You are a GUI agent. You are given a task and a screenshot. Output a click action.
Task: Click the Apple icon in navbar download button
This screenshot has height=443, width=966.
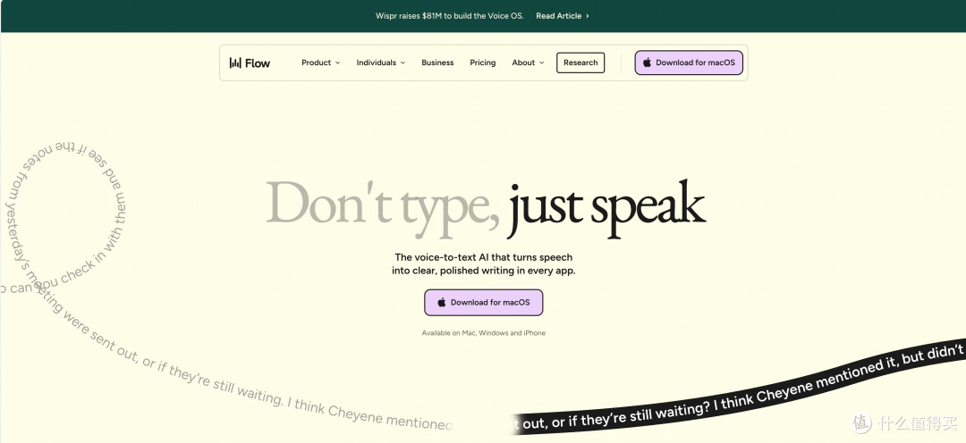tap(647, 63)
